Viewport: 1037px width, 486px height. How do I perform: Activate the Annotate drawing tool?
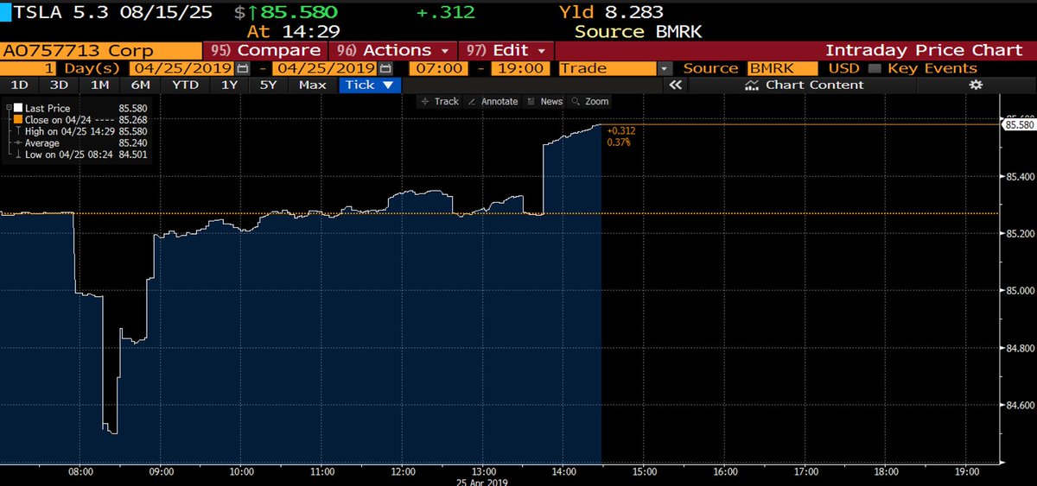[493, 101]
